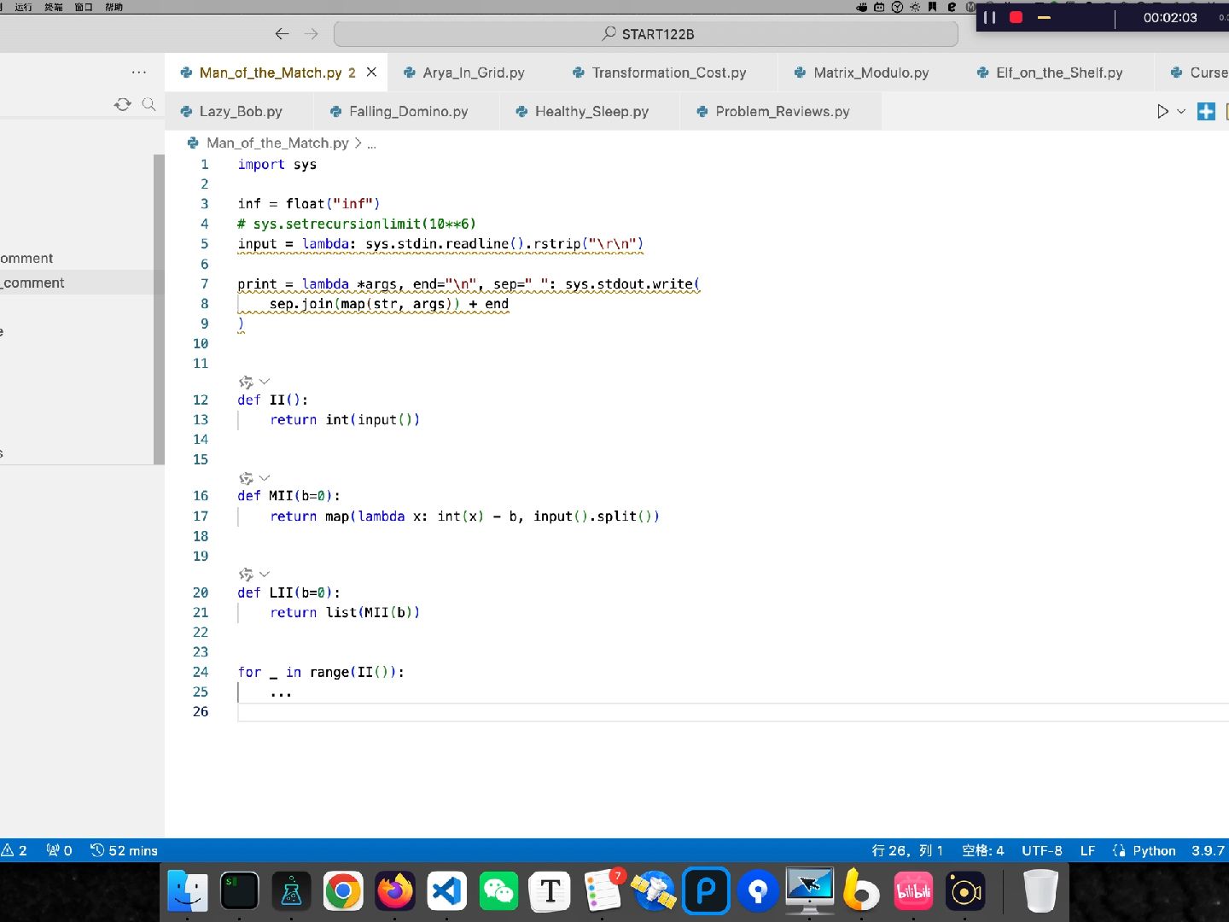Screen dimensions: 1229x922
Task: Open the run options dropdown arrow
Action: [x=1181, y=111]
